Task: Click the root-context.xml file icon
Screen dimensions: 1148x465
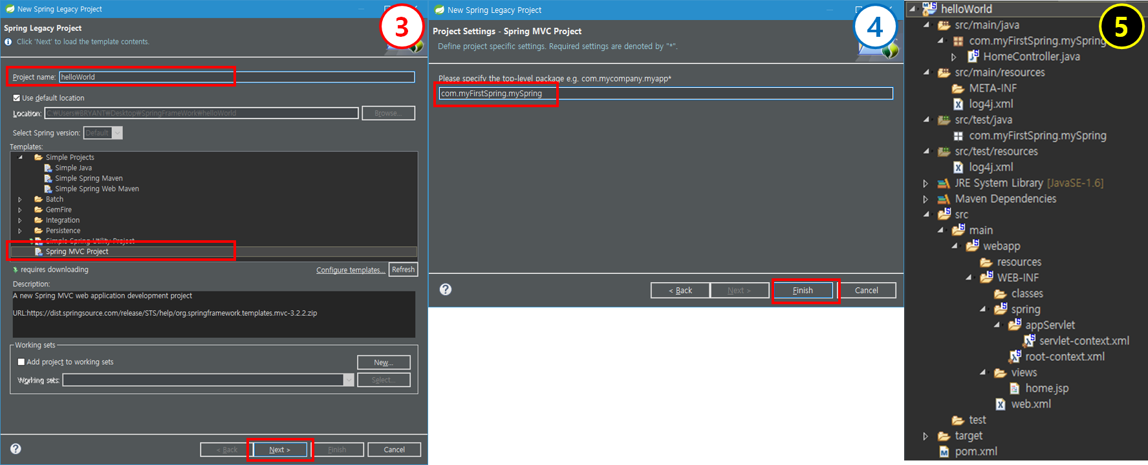Action: pyautogui.click(x=1015, y=356)
